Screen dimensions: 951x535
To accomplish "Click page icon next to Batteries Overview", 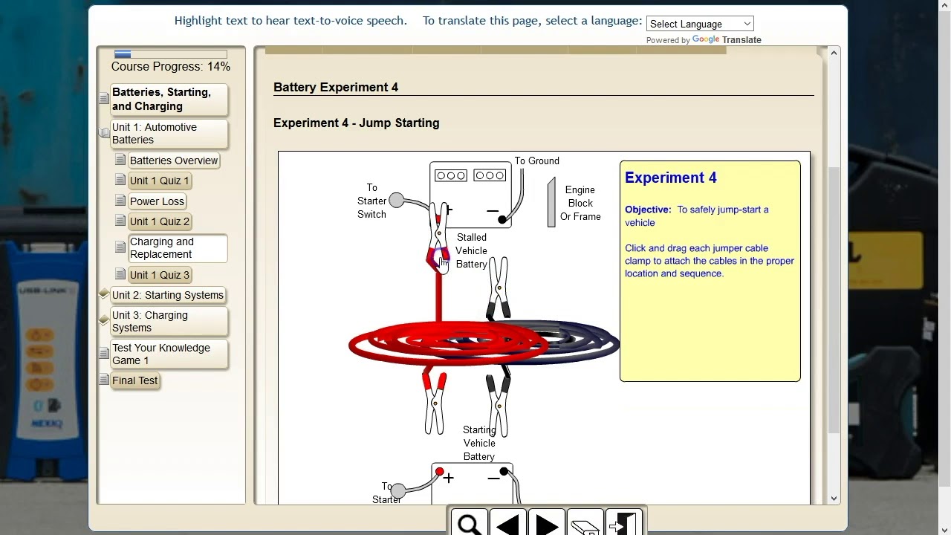I will coord(120,160).
